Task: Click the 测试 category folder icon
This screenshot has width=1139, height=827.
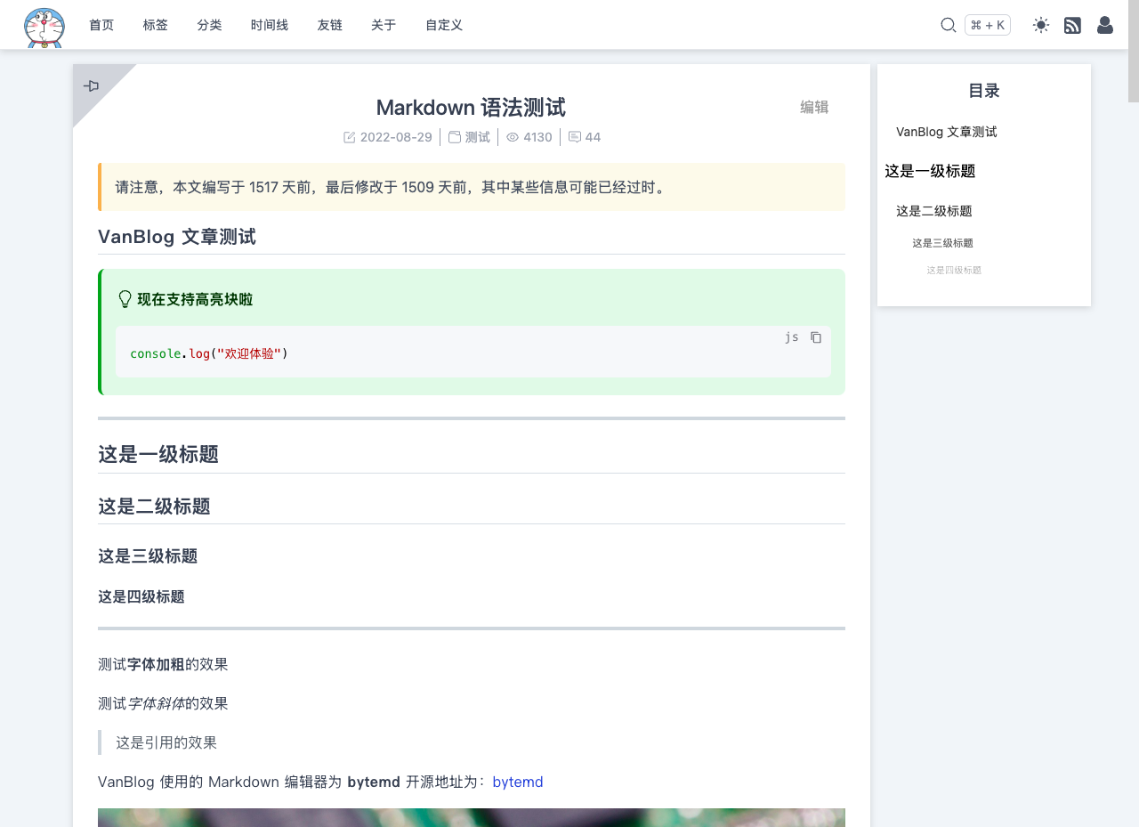Action: [455, 137]
